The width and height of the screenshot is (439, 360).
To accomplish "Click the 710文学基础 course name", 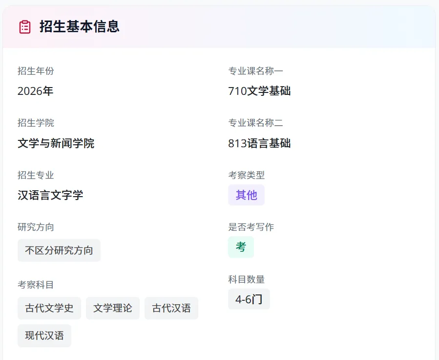I will pyautogui.click(x=259, y=91).
